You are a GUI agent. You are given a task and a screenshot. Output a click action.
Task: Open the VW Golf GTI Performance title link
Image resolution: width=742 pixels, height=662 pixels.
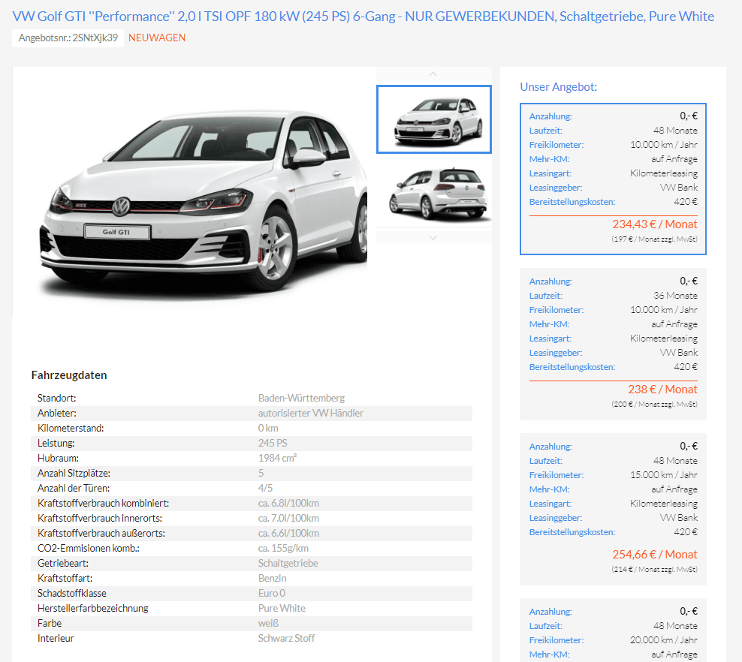(x=363, y=17)
